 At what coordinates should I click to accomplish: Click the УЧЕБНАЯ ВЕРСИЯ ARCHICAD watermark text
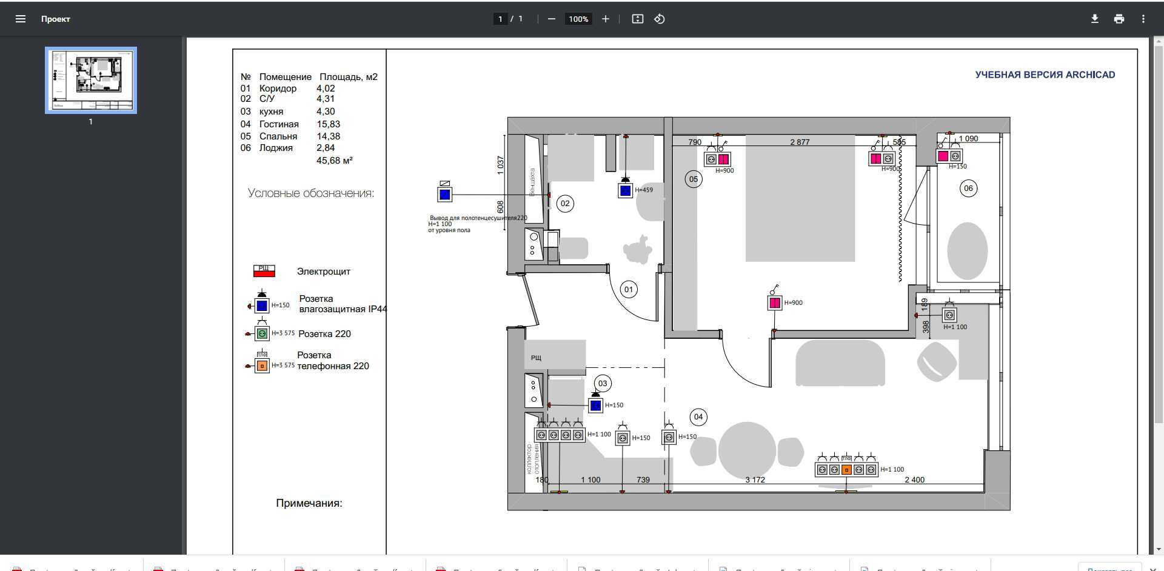pos(1045,75)
